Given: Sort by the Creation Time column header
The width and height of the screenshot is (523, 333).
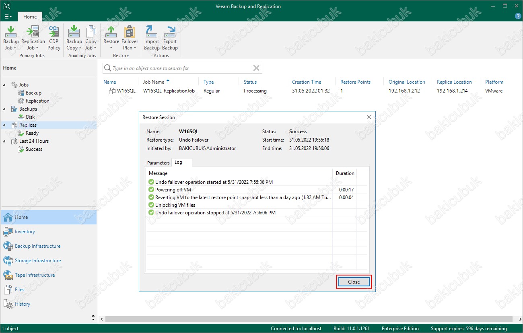Looking at the screenshot, I should [307, 82].
